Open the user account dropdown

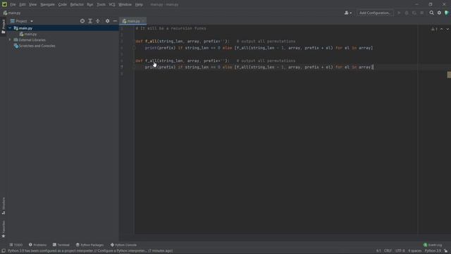(x=347, y=13)
